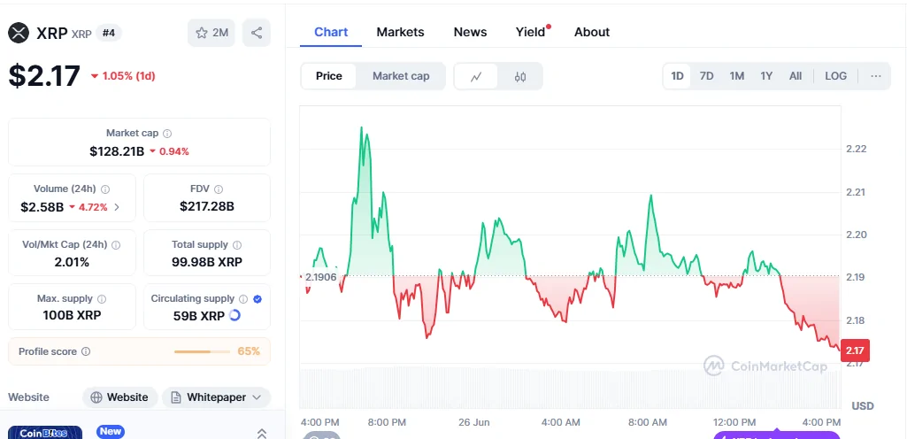Show info icon next to Circulating supply
This screenshot has height=439, width=907.
(243, 299)
